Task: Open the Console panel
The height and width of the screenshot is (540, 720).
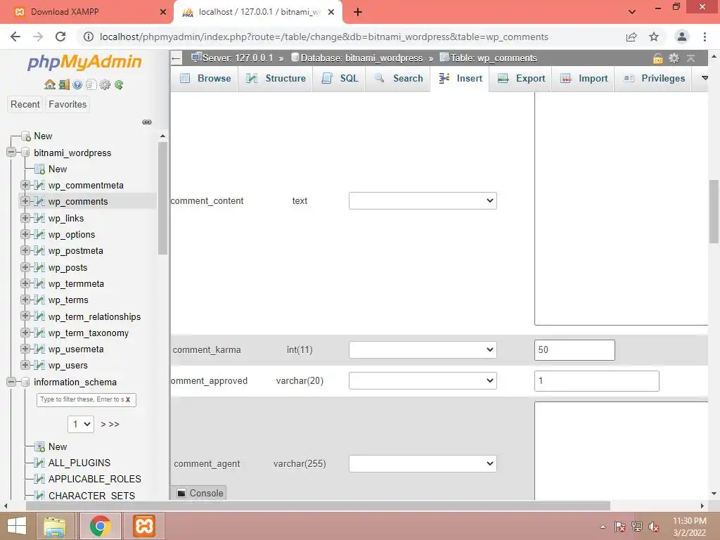Action: [200, 493]
